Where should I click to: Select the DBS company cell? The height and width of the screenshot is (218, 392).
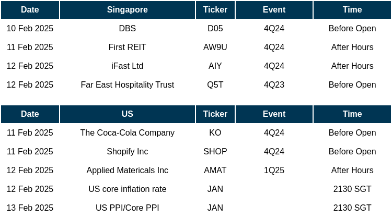tap(127, 29)
